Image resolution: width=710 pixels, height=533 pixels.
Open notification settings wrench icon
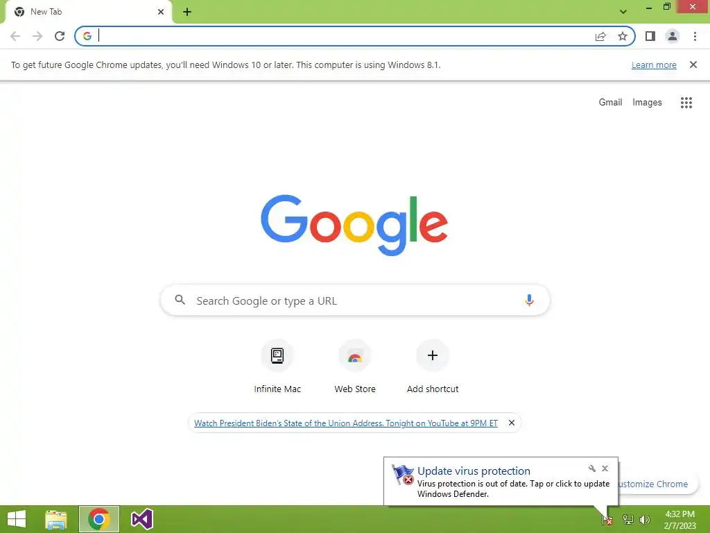(592, 468)
